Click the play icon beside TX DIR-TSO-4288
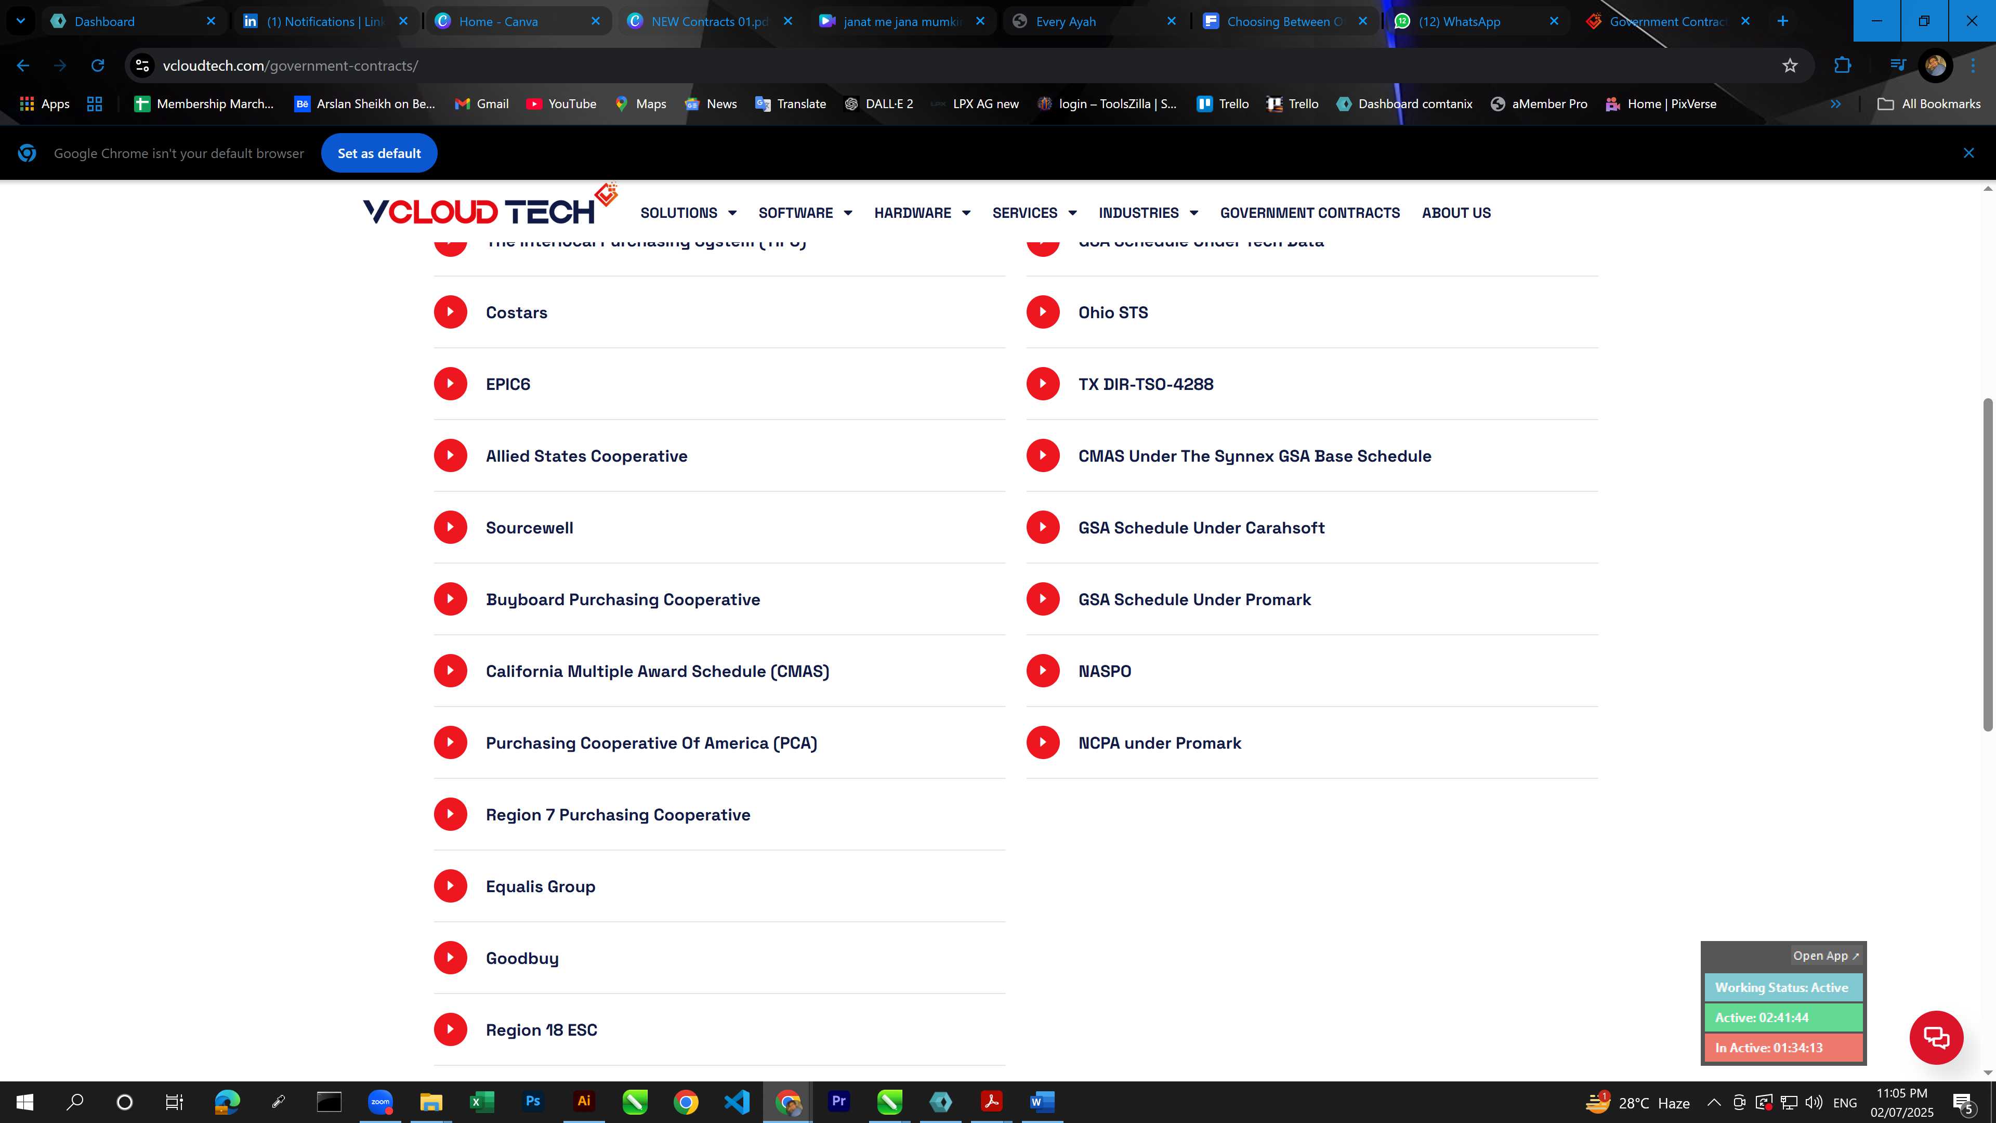This screenshot has width=1996, height=1123. (1043, 384)
